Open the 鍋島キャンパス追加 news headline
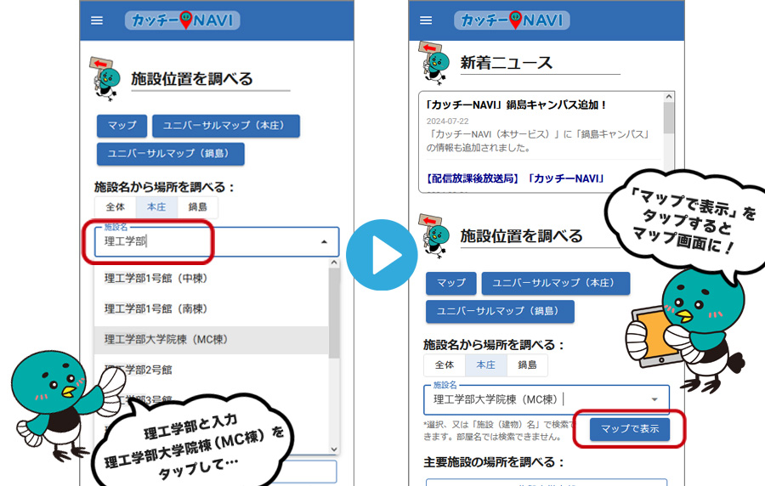 (x=516, y=105)
